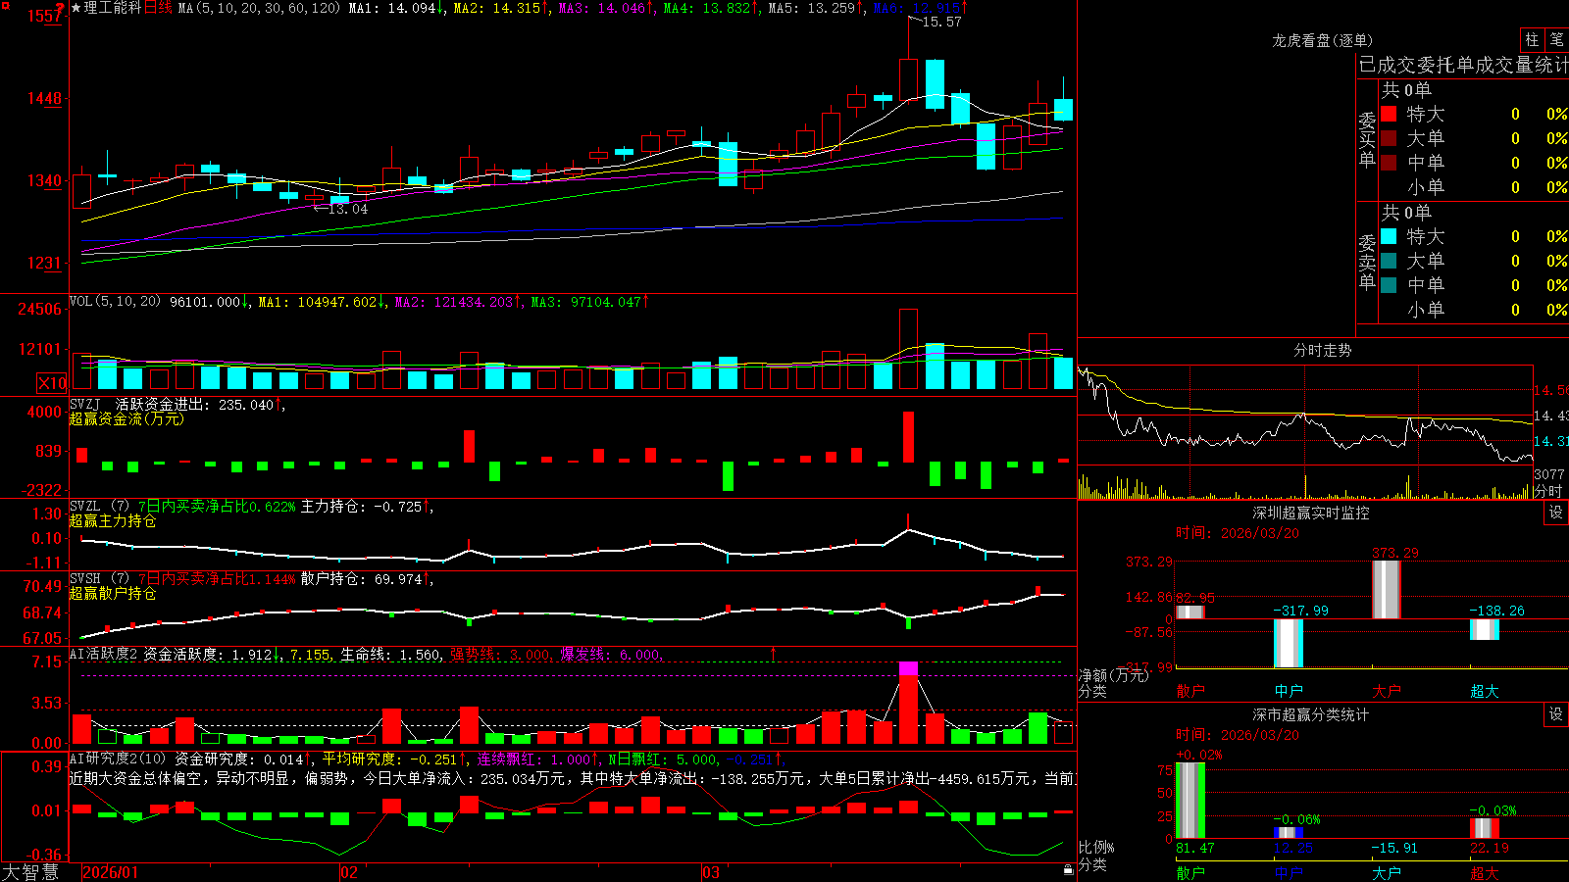Screen dimensions: 1569x882
Task: Click the lock icon on the date axis
Action: point(1068,870)
